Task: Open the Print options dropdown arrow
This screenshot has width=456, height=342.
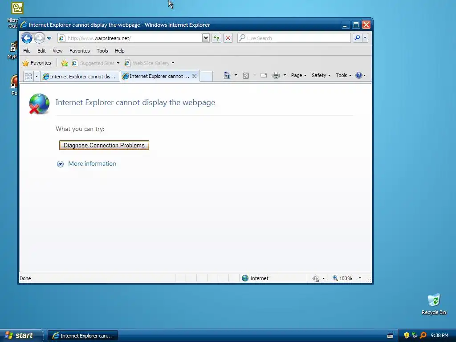Action: (285, 75)
